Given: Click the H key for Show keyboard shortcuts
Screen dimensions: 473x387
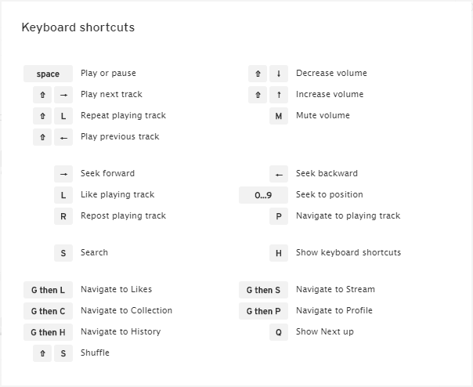Looking at the screenshot, I should click(x=279, y=253).
